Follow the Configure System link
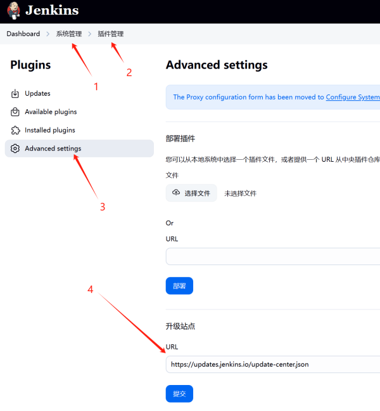Viewport: 380px width, 411px height. coord(353,97)
